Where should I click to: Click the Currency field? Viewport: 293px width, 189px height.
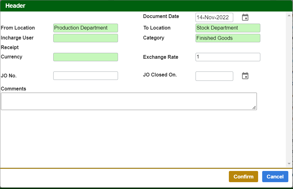(86, 57)
